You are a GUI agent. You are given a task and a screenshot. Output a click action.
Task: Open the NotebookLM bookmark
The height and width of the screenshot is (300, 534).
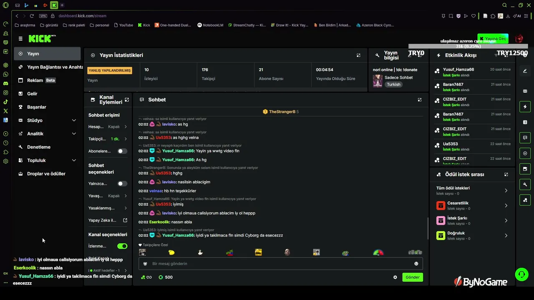coord(210,25)
